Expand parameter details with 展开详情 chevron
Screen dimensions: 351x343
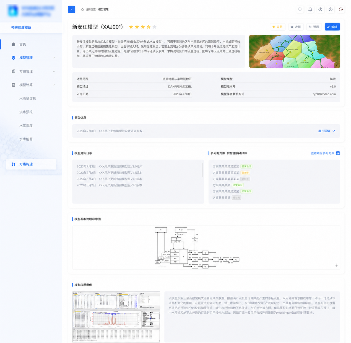(334, 131)
